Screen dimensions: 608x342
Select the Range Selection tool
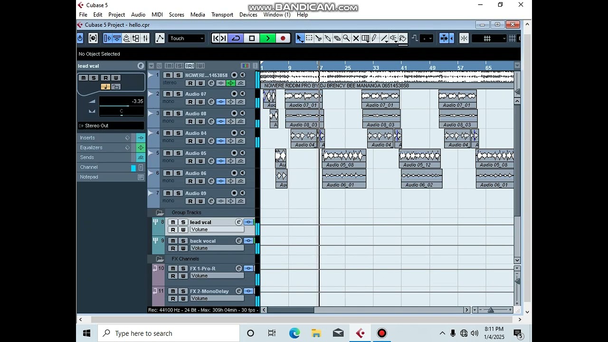pyautogui.click(x=309, y=38)
